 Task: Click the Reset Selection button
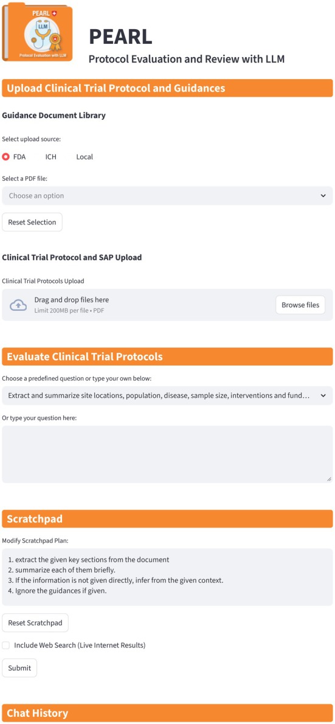pos(32,222)
